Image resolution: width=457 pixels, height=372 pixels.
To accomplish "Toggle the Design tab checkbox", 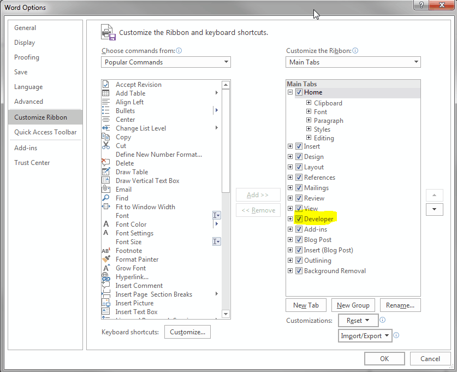I will point(299,157).
